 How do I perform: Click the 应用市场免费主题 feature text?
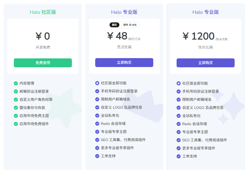34,116
